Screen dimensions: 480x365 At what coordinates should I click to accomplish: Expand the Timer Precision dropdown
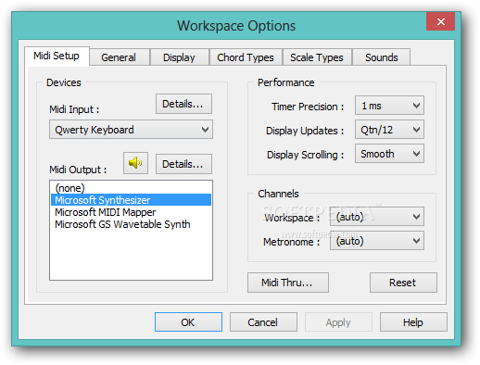pyautogui.click(x=389, y=106)
